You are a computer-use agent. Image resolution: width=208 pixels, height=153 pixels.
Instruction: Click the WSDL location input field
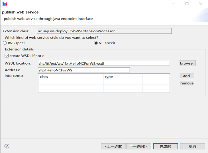coord(104,63)
